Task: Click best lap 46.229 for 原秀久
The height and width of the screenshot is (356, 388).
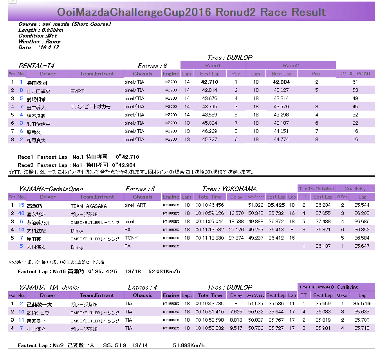Action: tap(209, 131)
